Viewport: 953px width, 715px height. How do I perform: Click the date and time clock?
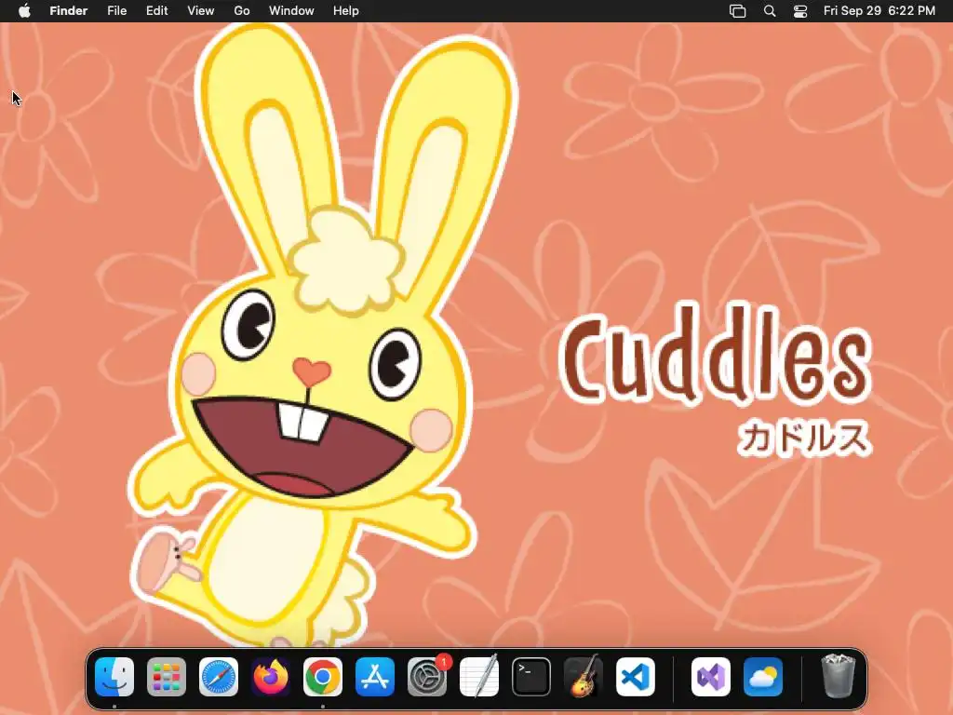(879, 11)
